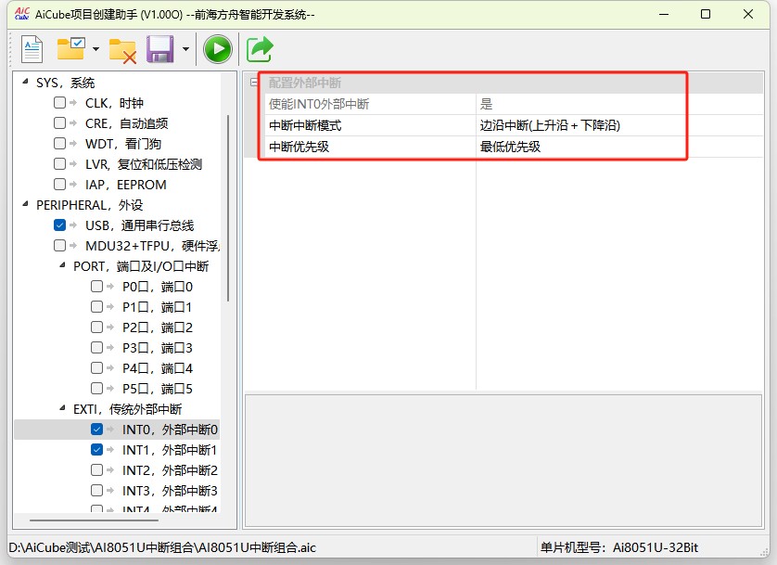The image size is (777, 565).
Task: Uncheck the USB 通用串行总线 checkbox
Action: click(59, 225)
